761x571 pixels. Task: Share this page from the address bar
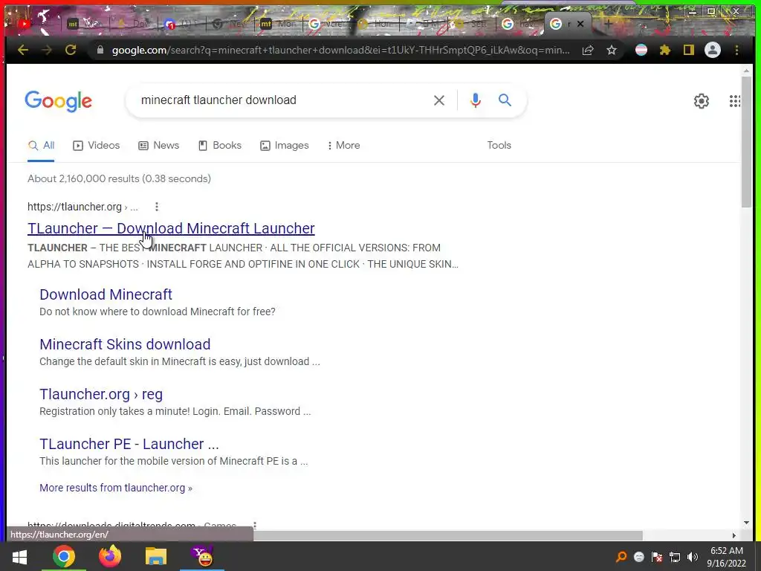pos(588,50)
